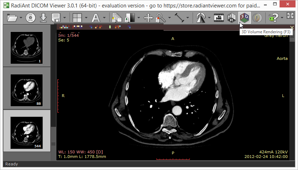Select the window level adjustment tool
The image size is (298, 170).
(130, 18)
